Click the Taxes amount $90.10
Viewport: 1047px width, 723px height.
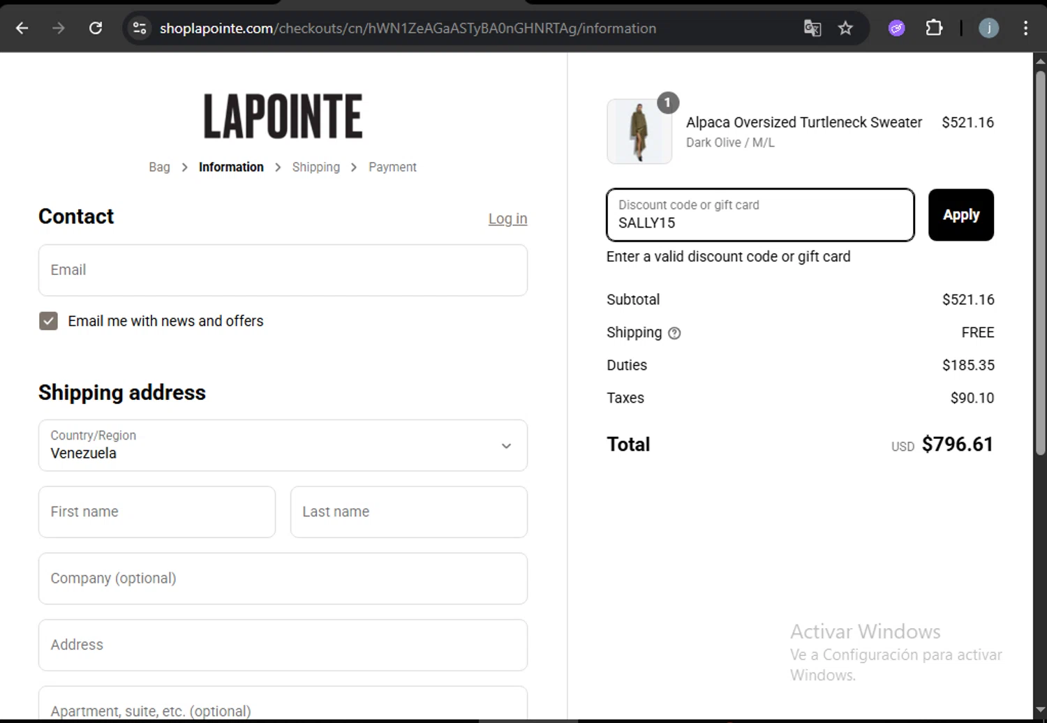pos(972,398)
